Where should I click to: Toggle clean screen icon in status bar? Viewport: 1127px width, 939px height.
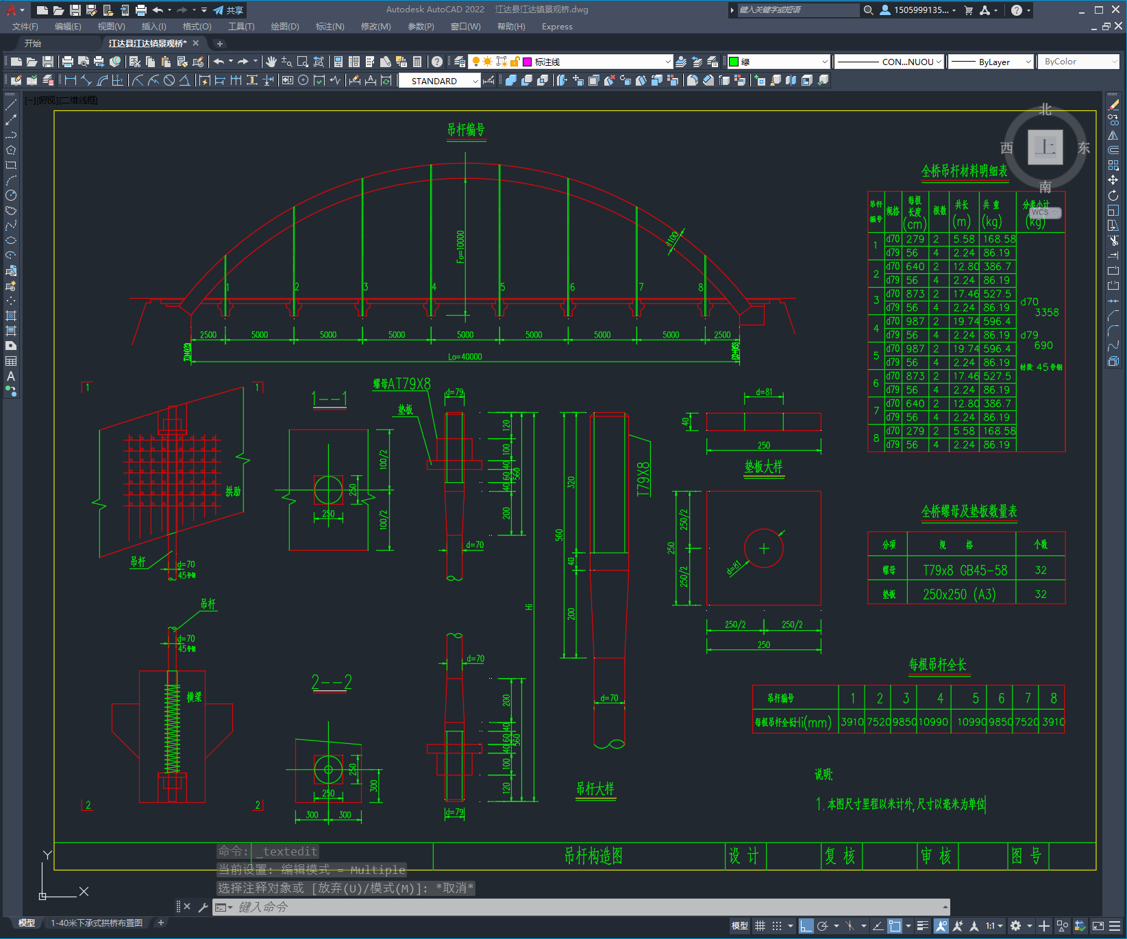click(1098, 926)
